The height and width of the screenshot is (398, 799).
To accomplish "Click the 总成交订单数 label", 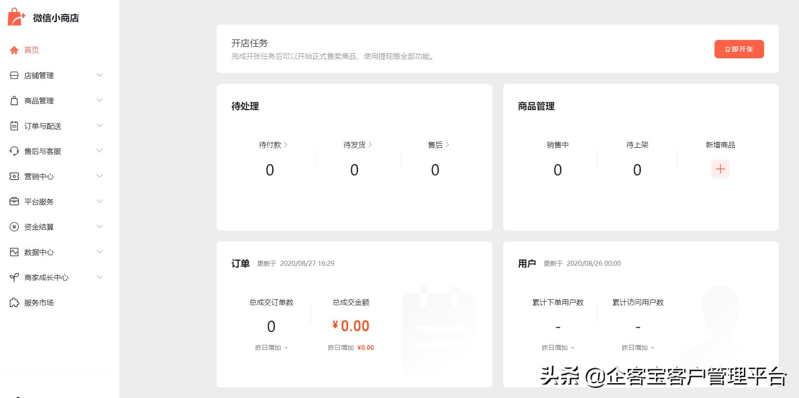I will click(271, 302).
